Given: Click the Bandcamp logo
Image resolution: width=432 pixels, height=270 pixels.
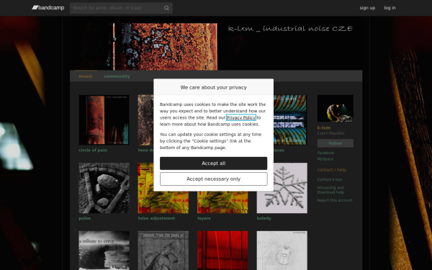Looking at the screenshot, I should click(x=48, y=8).
